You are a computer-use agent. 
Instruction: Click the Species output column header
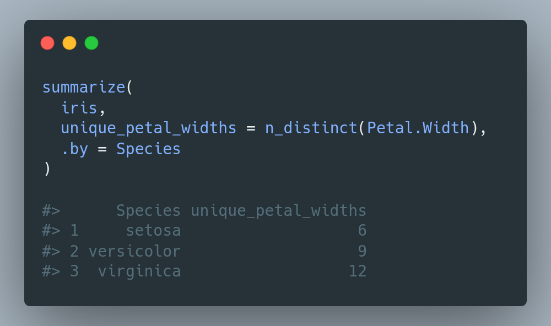148,210
